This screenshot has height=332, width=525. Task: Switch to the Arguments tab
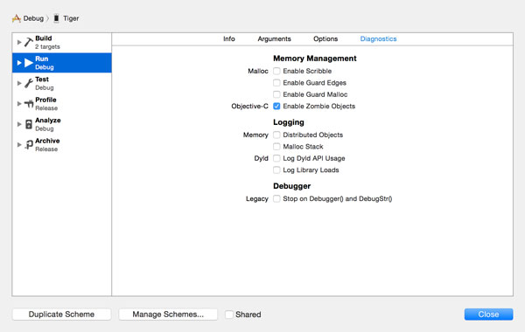pyautogui.click(x=274, y=38)
